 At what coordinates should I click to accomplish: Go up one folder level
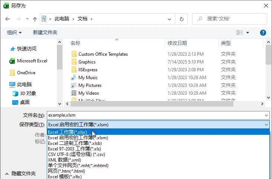tap(35, 19)
